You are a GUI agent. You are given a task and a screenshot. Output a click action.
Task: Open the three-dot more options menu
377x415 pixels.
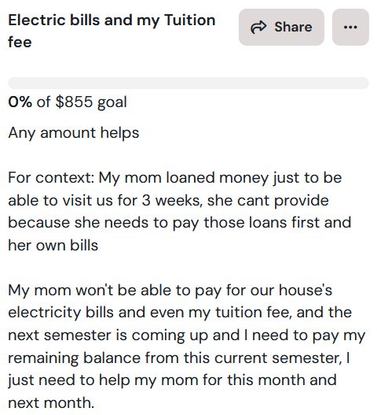click(350, 27)
